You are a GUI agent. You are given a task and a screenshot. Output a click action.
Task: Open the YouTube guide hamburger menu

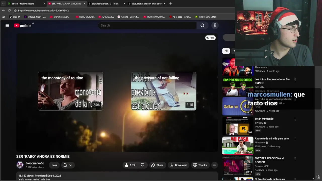pos(7,25)
